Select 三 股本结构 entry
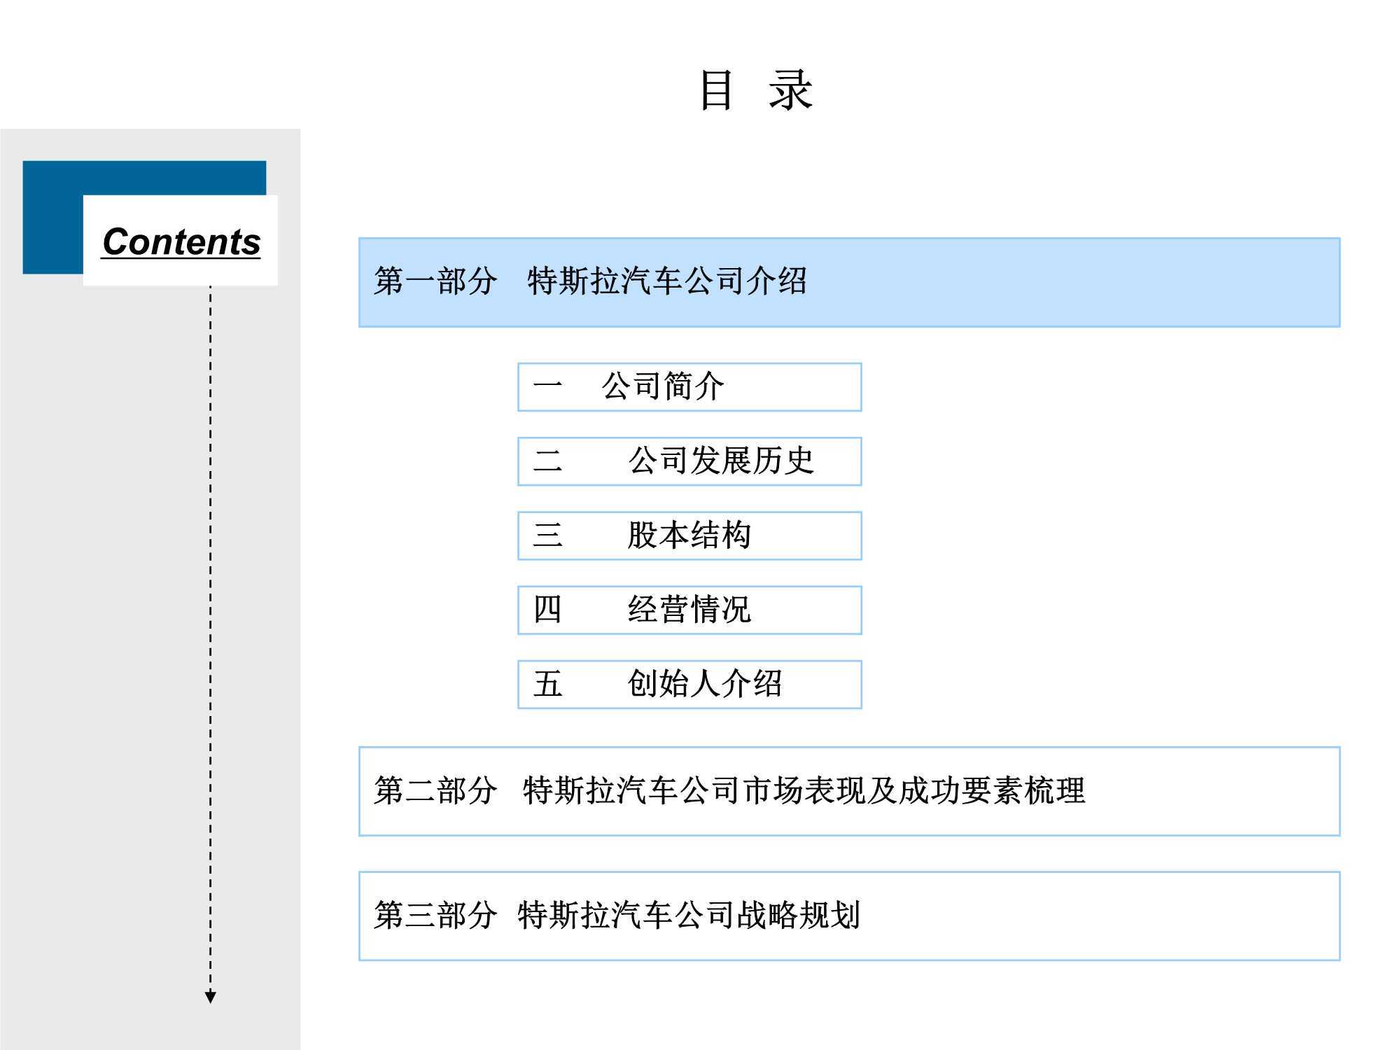Image resolution: width=1400 pixels, height=1050 pixels. pos(689,535)
